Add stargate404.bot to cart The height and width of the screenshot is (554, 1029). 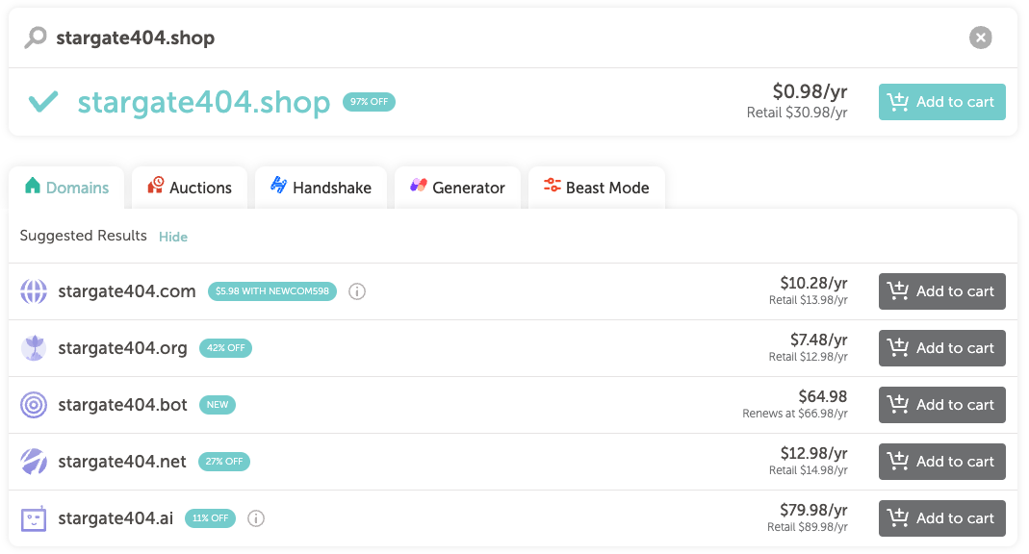click(x=941, y=405)
